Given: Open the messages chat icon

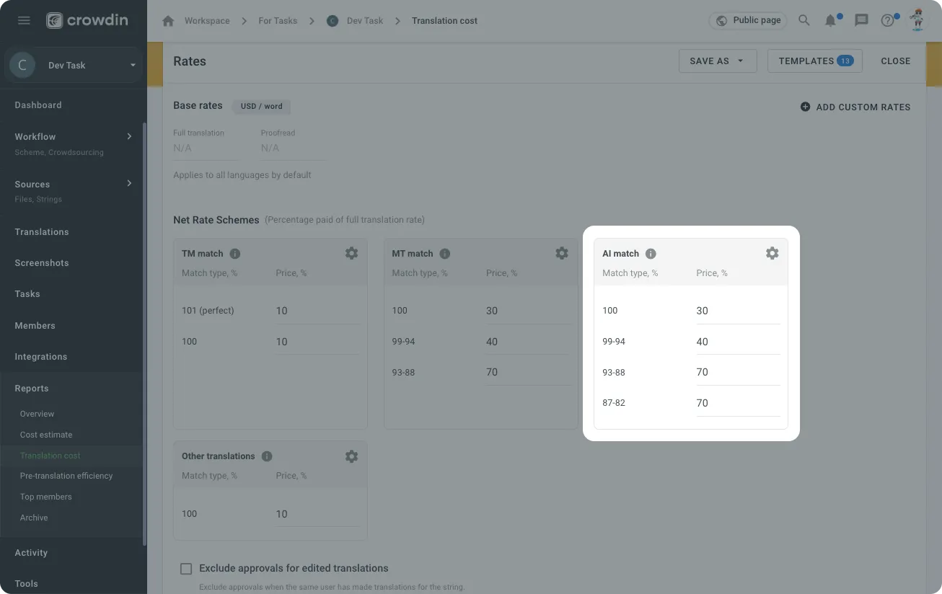Looking at the screenshot, I should click(x=861, y=21).
